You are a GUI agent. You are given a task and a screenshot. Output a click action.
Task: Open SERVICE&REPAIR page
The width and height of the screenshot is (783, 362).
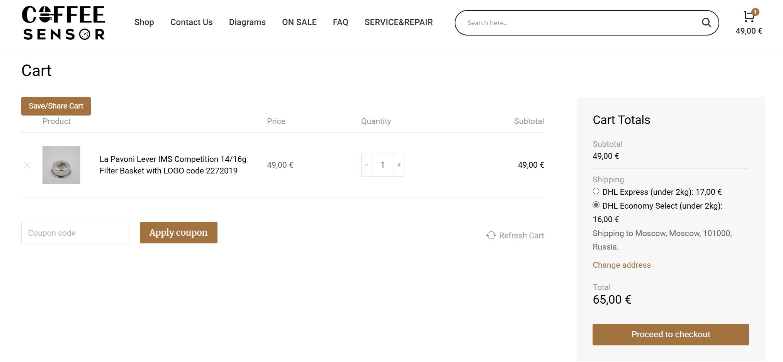click(x=399, y=22)
